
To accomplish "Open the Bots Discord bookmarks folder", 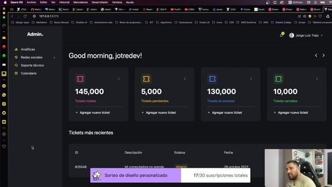I will tap(59, 22).
